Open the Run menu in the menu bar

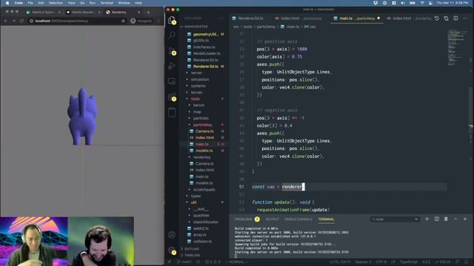[x=93, y=3]
